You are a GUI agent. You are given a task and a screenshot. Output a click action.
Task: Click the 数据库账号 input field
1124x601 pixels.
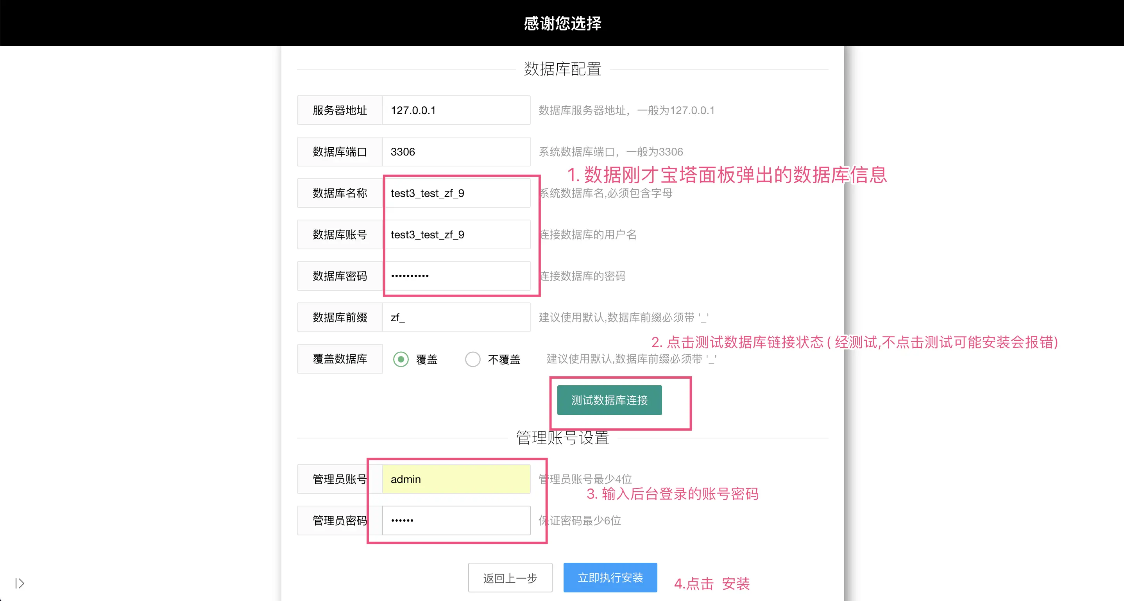pyautogui.click(x=456, y=234)
